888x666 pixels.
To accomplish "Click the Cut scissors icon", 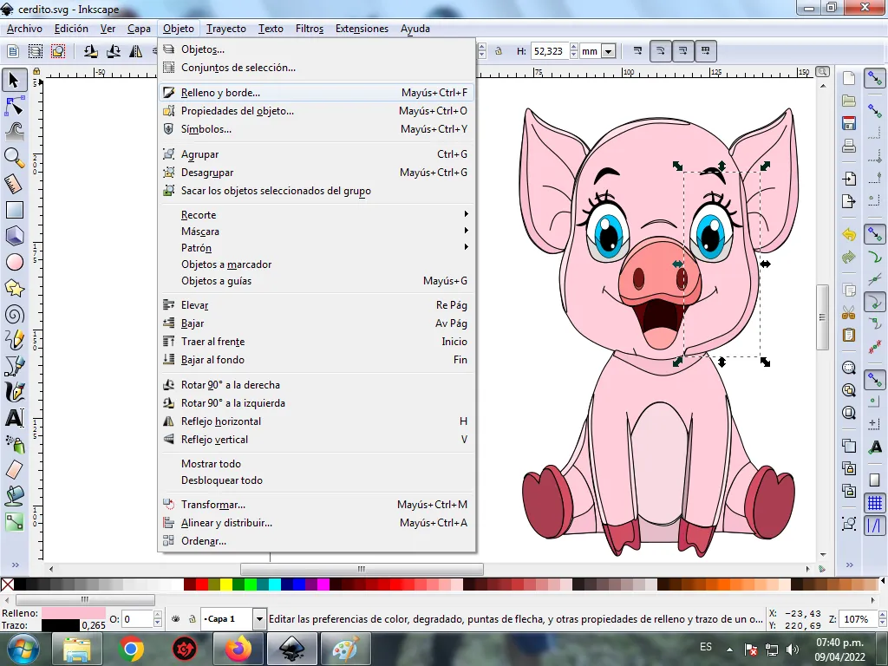I will (x=848, y=312).
